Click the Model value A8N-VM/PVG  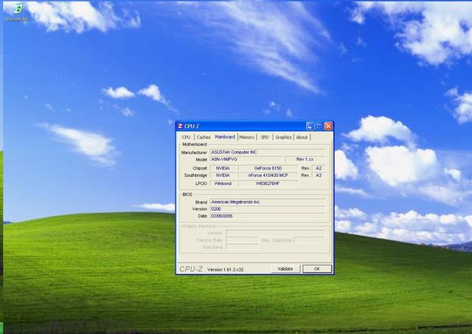246,159
